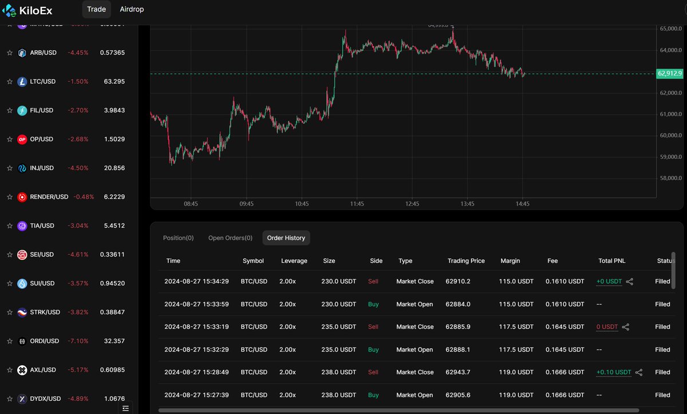Favorite the LTC/USD pair star
Screen dimensions: 687x414
9,82
